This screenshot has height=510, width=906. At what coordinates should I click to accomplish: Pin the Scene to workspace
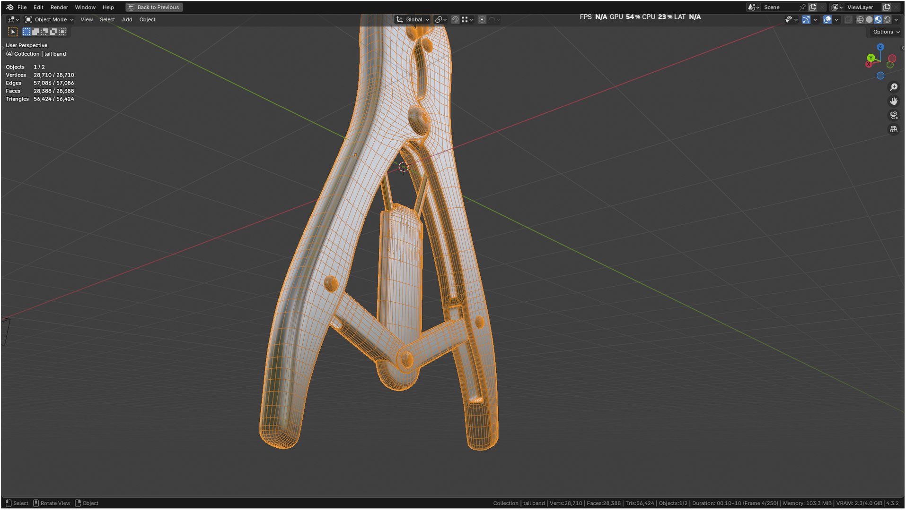click(x=802, y=7)
